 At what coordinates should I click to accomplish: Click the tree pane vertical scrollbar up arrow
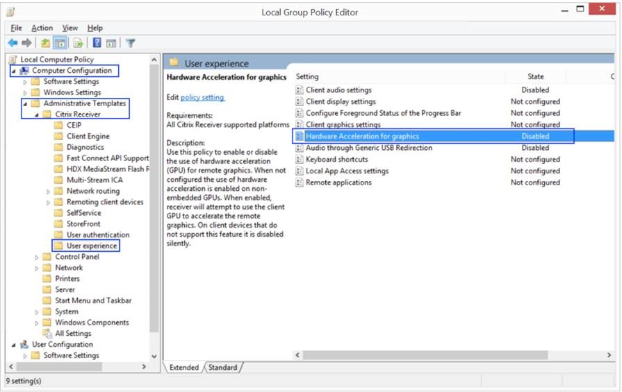(154, 60)
